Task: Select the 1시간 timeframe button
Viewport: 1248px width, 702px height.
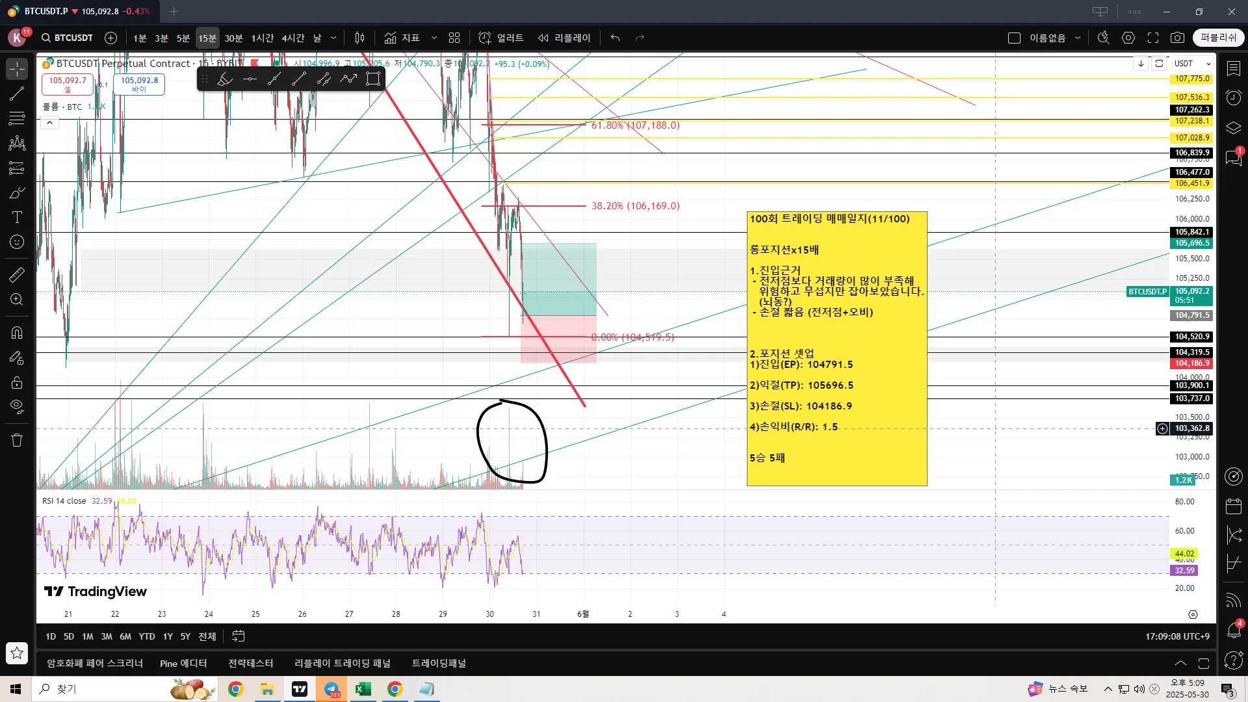Action: click(x=262, y=38)
